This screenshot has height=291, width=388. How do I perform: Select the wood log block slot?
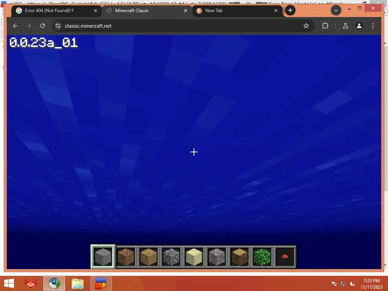click(x=239, y=257)
